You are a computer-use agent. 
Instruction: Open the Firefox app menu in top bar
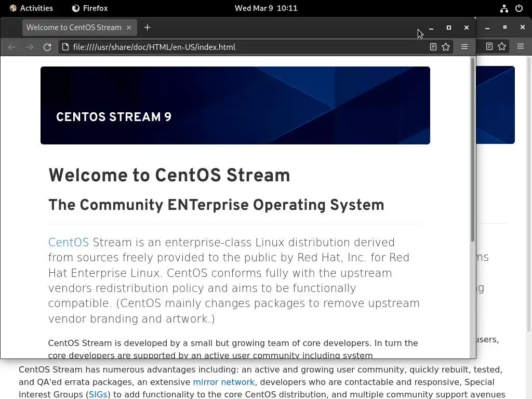[90, 8]
